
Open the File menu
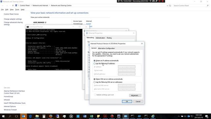tap(2, 10)
